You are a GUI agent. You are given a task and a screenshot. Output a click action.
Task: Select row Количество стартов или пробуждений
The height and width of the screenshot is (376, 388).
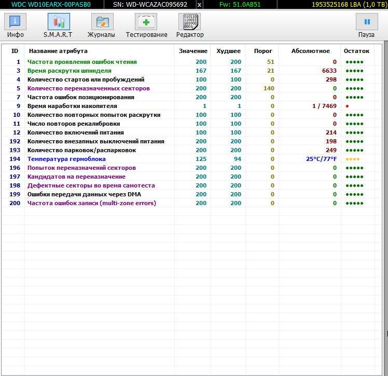click(188, 79)
